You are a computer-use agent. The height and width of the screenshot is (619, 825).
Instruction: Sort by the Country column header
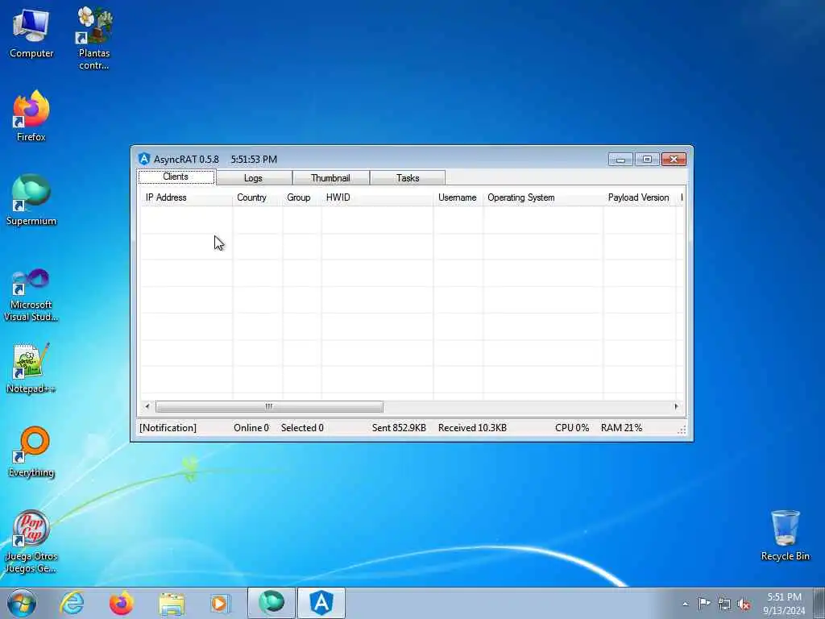(x=257, y=197)
